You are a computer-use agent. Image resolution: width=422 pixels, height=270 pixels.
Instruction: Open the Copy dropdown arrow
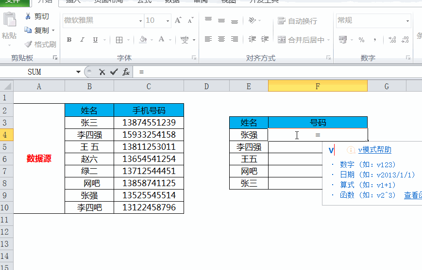click(53, 31)
